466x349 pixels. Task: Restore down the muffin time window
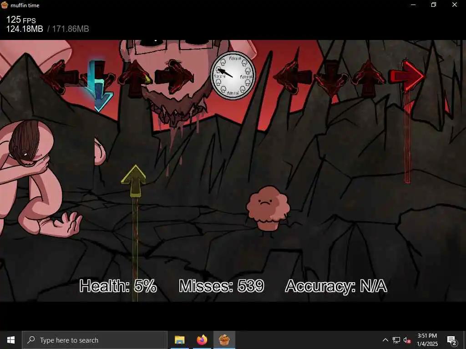pyautogui.click(x=434, y=5)
